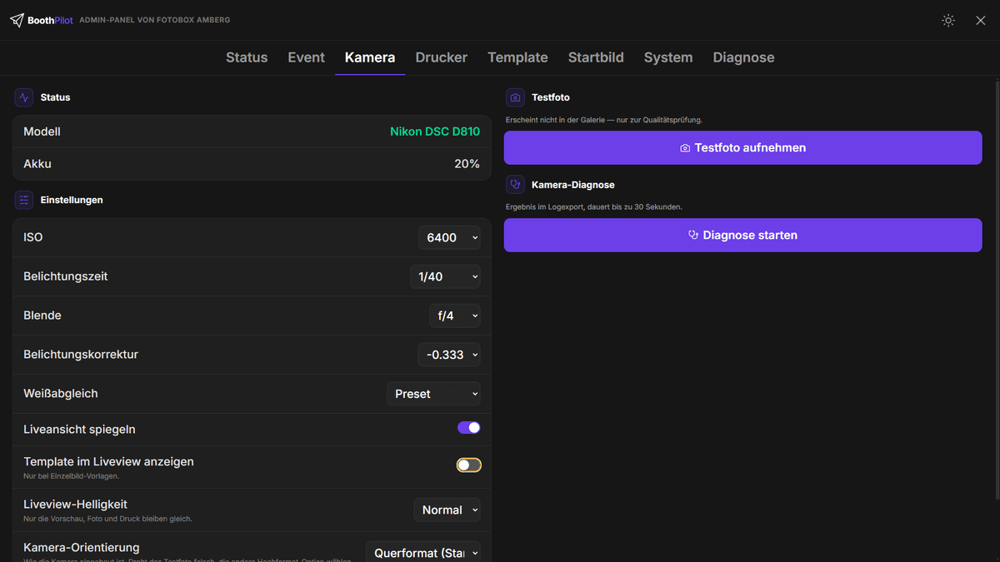The height and width of the screenshot is (562, 1000).
Task: Open the ISO dropdown showing 6400
Action: coord(449,237)
